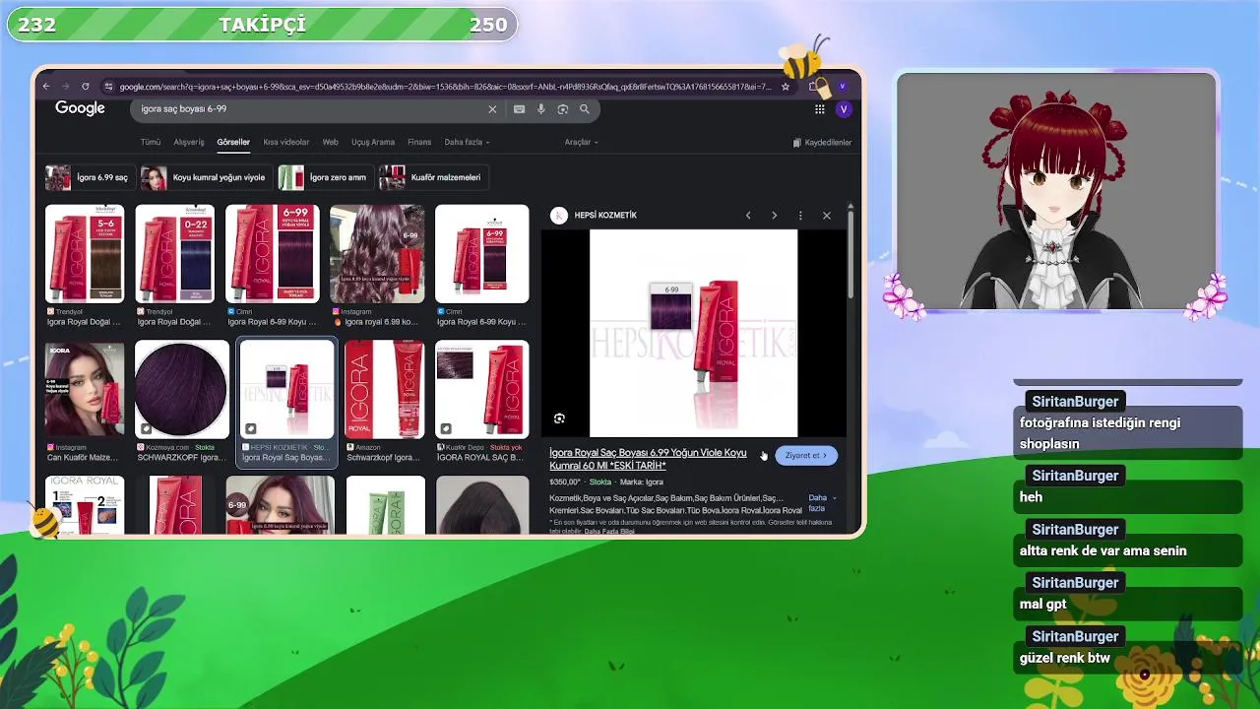Click the browser forward arrow

click(x=65, y=87)
